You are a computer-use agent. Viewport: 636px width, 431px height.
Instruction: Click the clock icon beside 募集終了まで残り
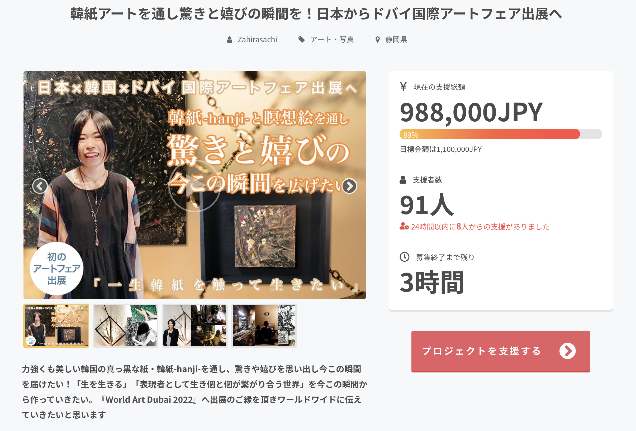tap(405, 257)
